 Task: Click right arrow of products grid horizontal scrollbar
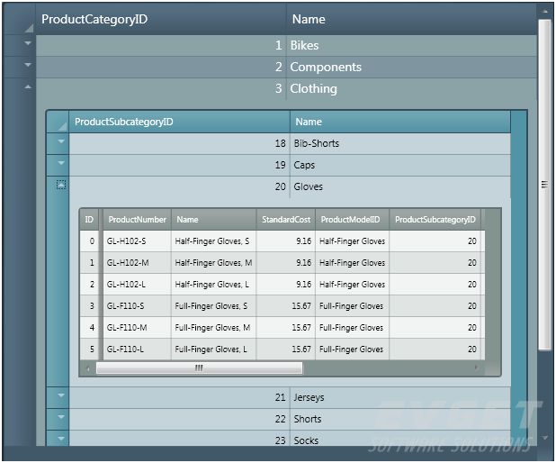(x=476, y=368)
